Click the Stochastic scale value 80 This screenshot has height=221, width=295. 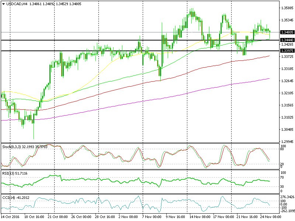click(x=282, y=149)
